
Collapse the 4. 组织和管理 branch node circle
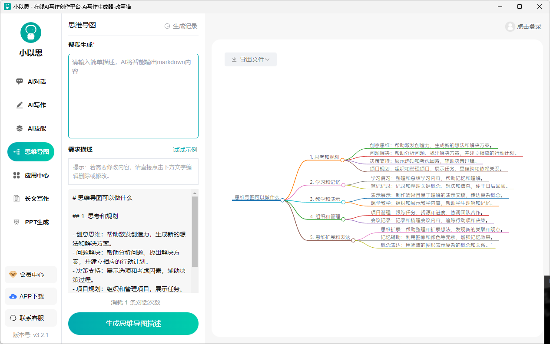343,219
